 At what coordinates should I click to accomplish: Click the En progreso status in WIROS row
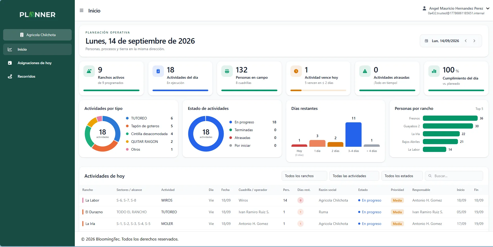pyautogui.click(x=370, y=200)
